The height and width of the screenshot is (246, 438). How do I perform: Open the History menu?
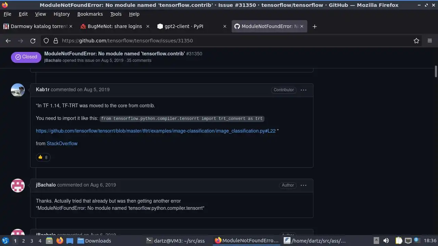62,14
